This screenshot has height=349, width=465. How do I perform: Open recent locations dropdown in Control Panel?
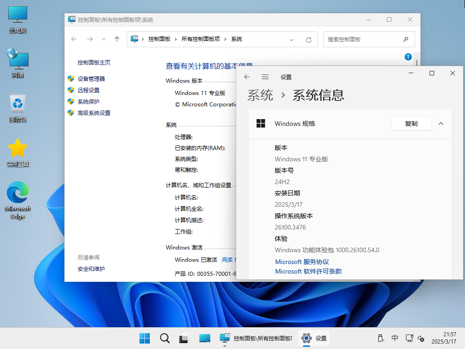(x=104, y=39)
